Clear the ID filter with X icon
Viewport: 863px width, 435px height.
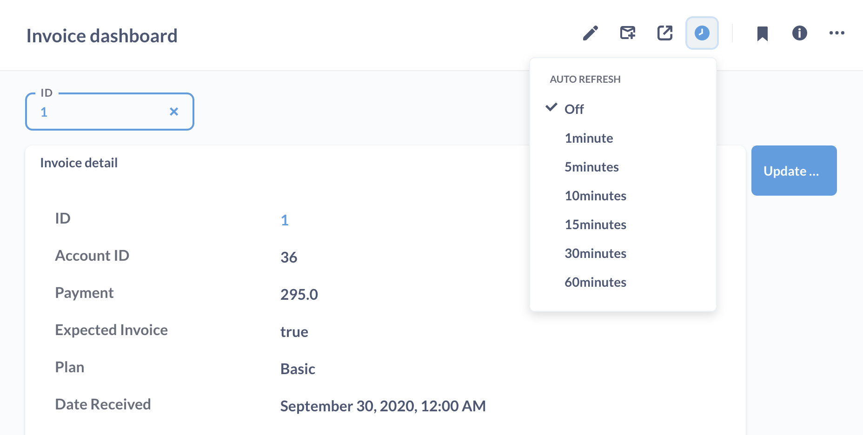click(x=174, y=112)
